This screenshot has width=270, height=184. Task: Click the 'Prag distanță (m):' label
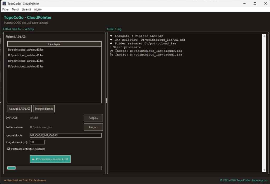pyautogui.click(x=17, y=142)
